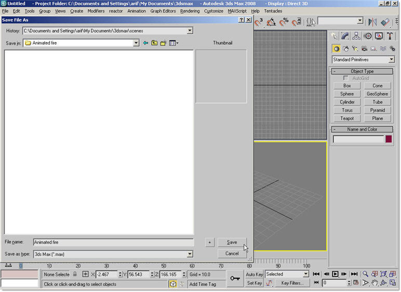Select the Cameras category icon
401x292 pixels.
pos(365,48)
